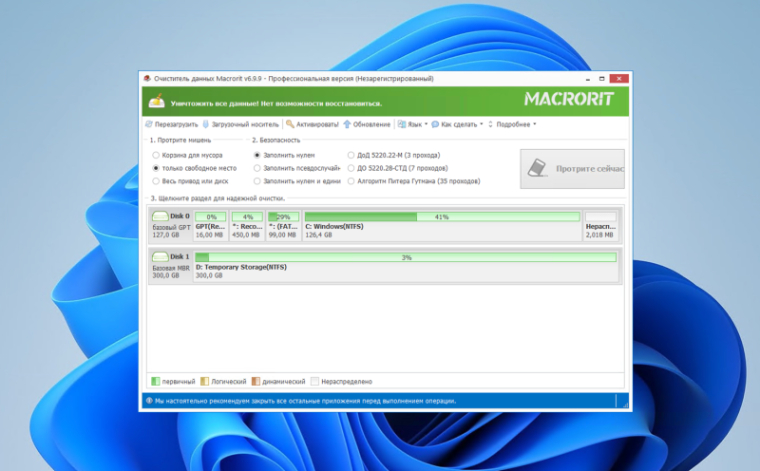Image resolution: width=760 pixels, height=471 pixels.
Task: Click the info icon in the status bar
Action: coord(149,401)
